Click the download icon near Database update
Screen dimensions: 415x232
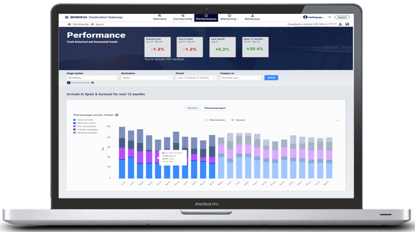341,24
